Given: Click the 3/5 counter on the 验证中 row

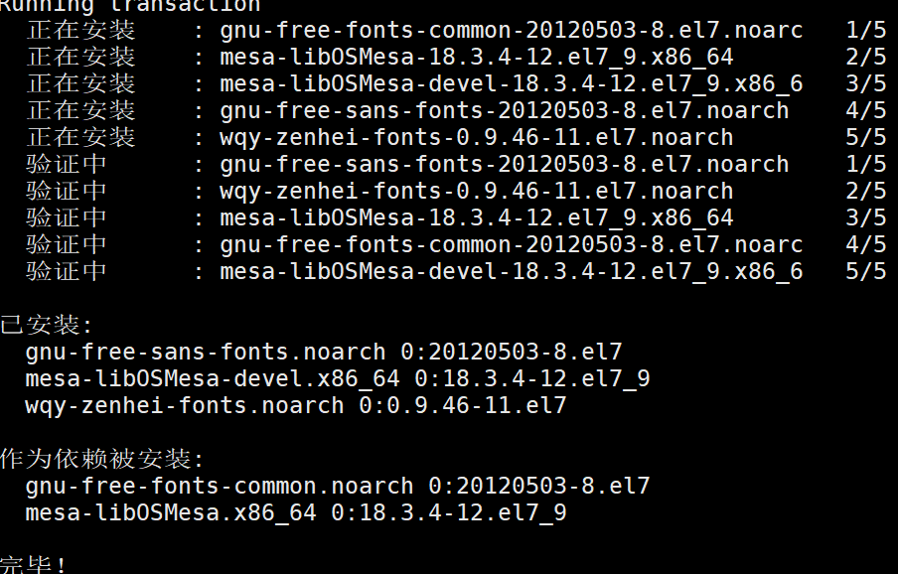Looking at the screenshot, I should click(866, 218).
